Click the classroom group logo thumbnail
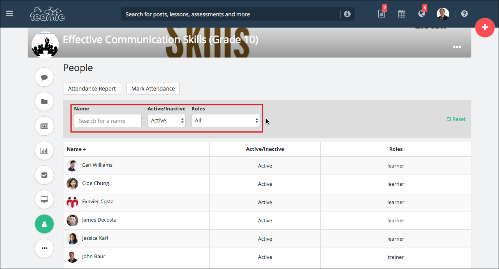 (x=45, y=45)
